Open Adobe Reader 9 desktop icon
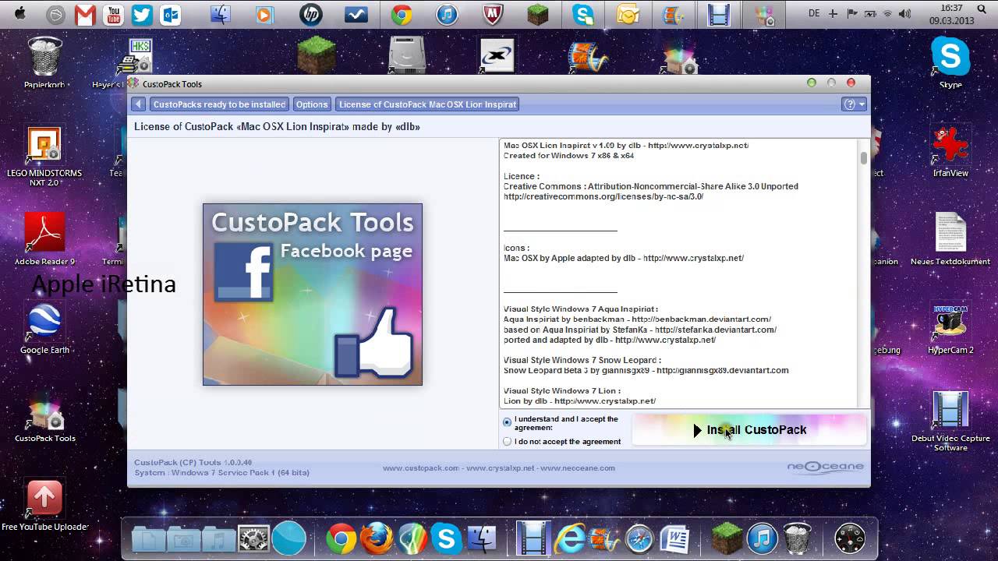This screenshot has height=561, width=998. 44,239
